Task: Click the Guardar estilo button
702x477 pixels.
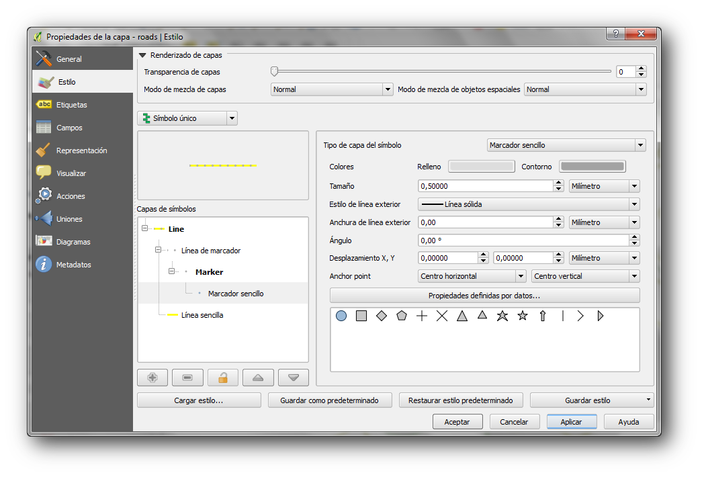Action: click(592, 400)
